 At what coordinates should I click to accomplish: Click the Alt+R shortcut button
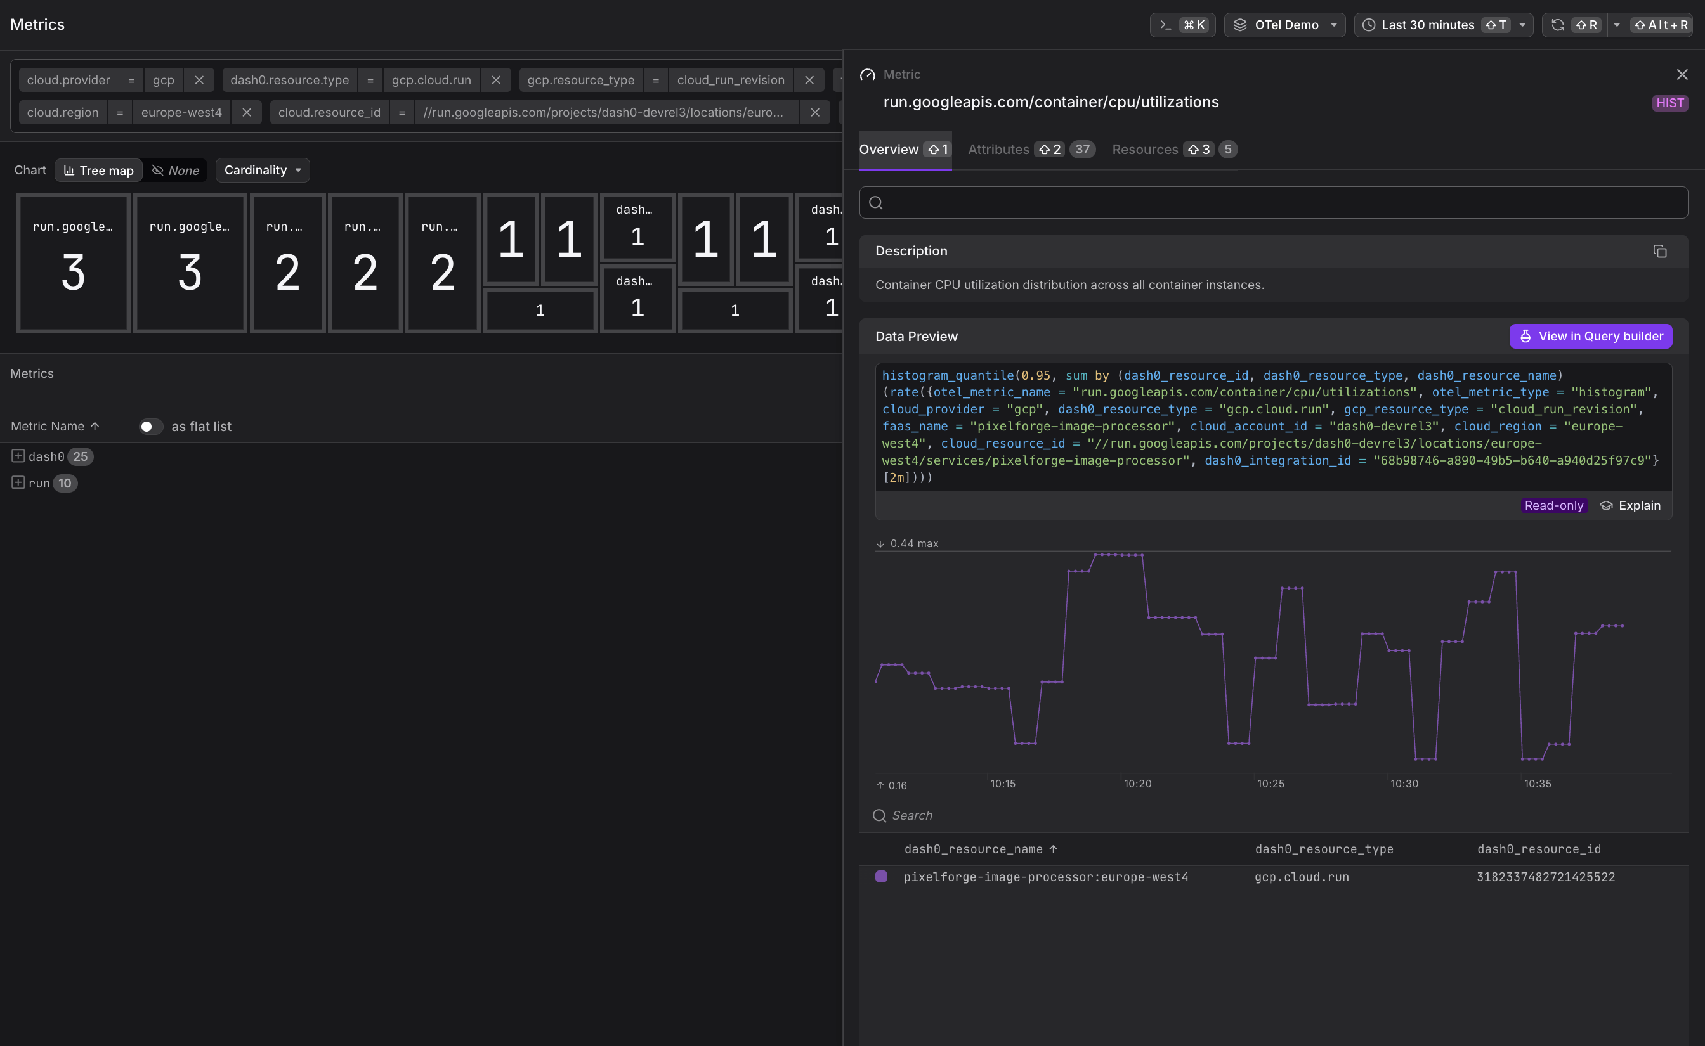(x=1661, y=25)
